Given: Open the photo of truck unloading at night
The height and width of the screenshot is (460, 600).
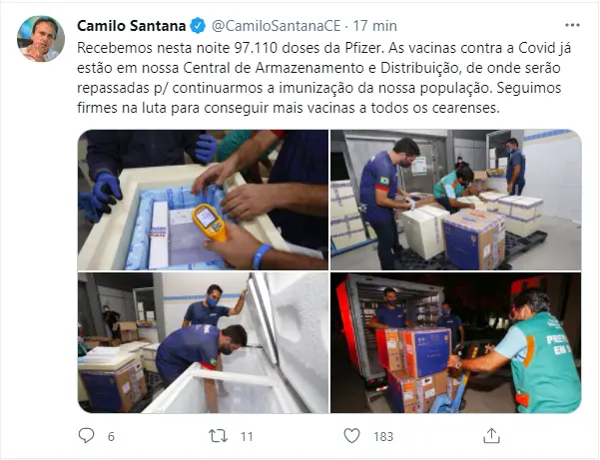Looking at the screenshot, I should 456,342.
